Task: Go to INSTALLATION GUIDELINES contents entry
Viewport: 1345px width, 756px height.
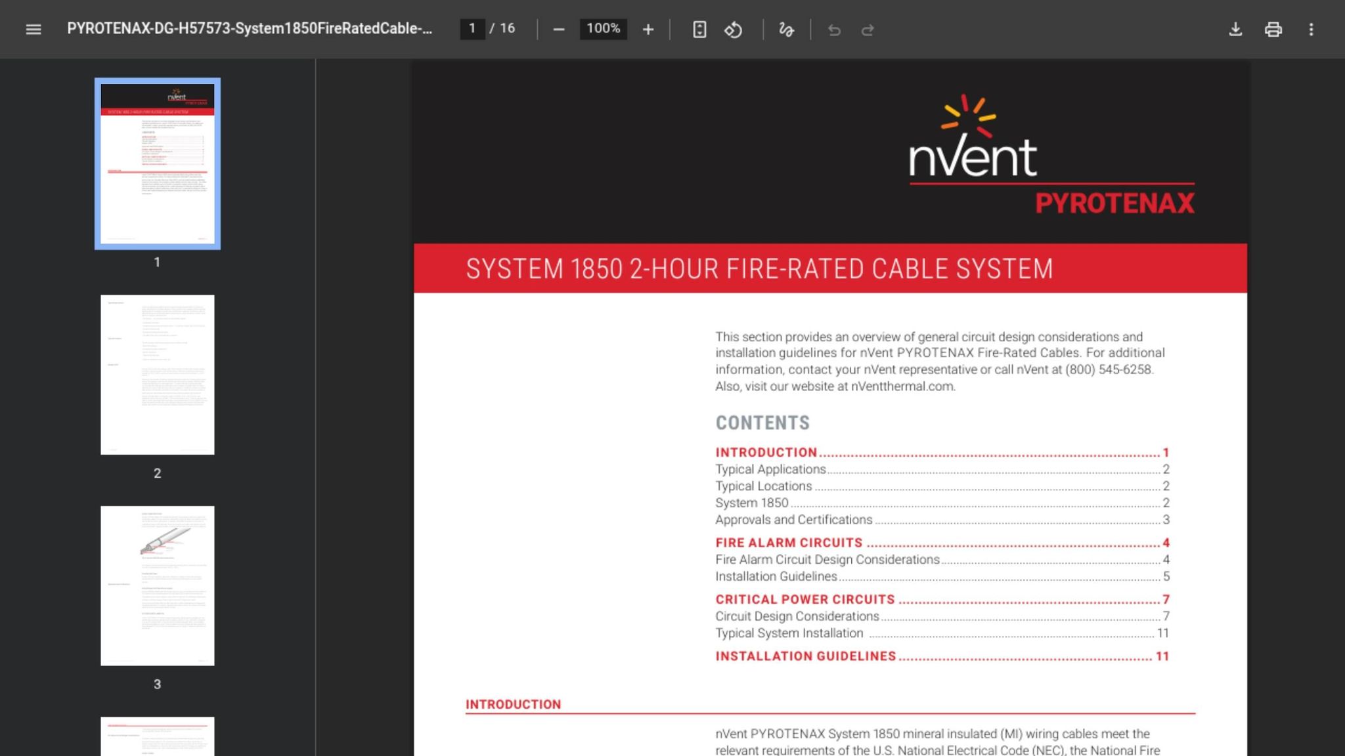Action: click(942, 656)
